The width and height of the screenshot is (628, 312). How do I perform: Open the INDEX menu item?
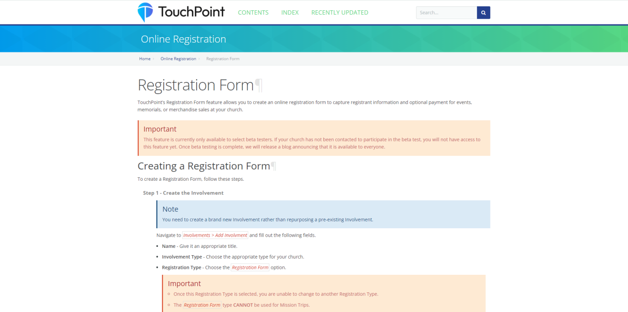click(290, 13)
